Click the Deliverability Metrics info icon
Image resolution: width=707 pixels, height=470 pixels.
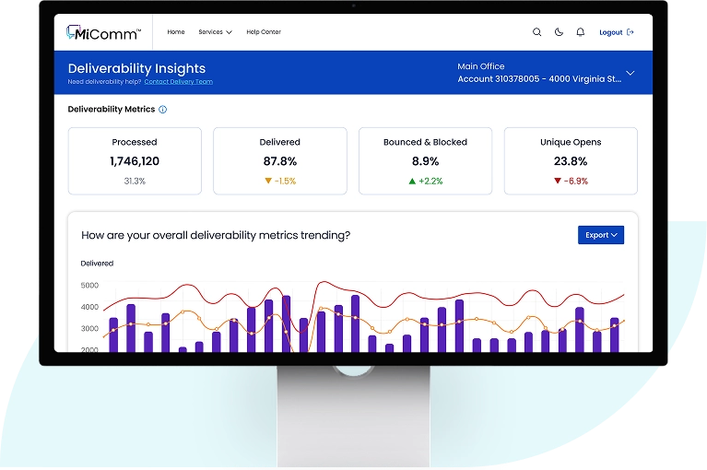point(163,110)
